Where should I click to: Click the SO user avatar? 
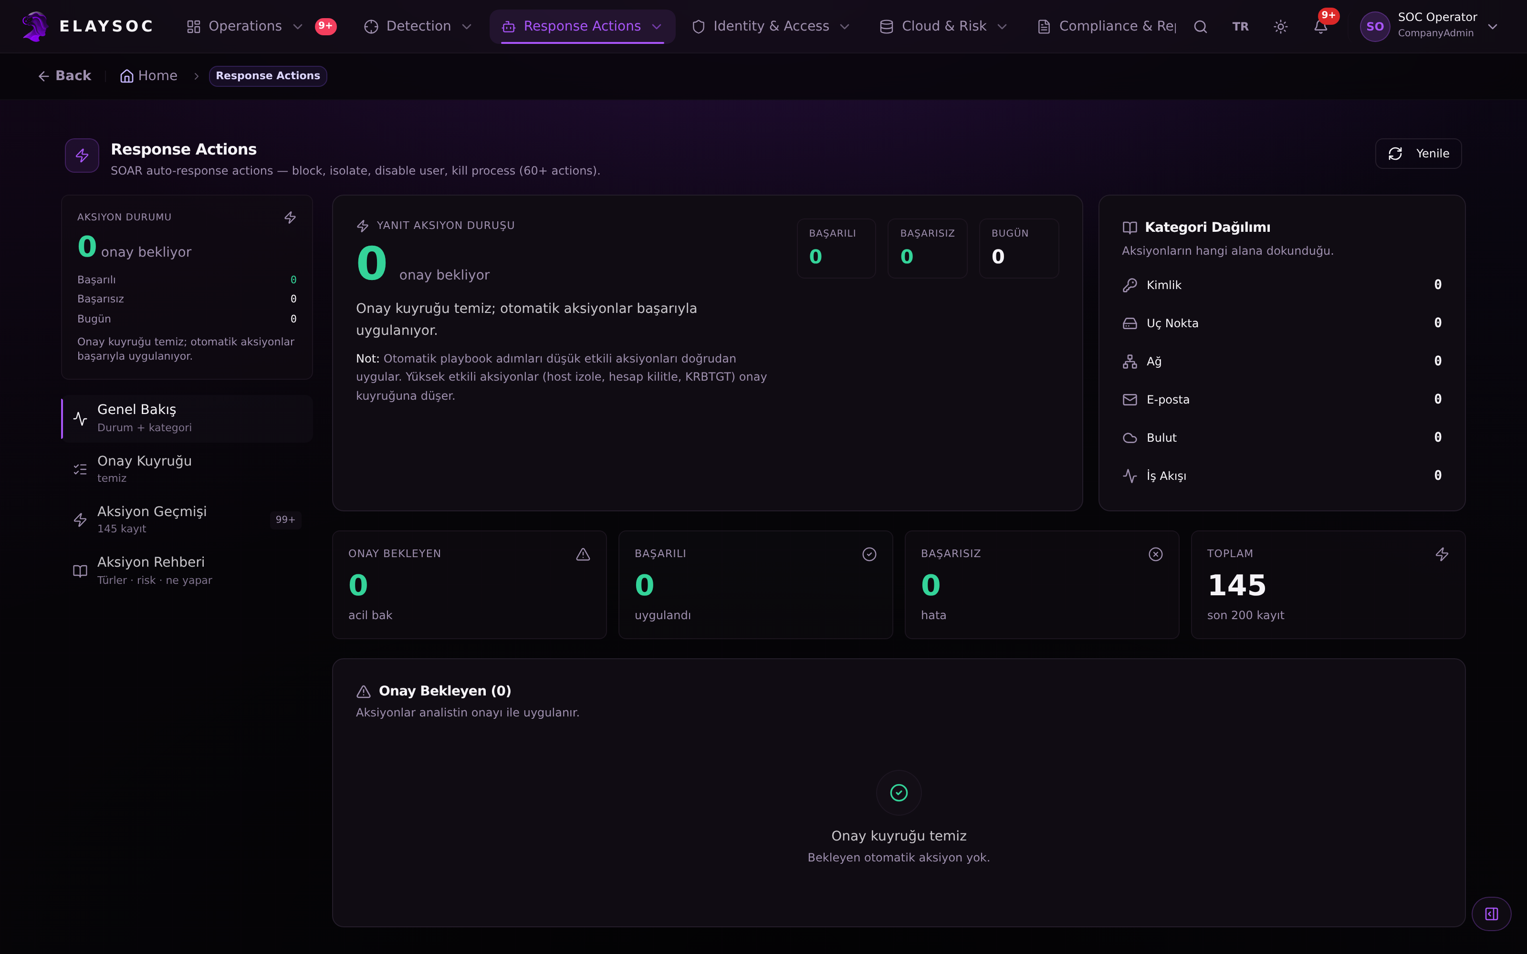click(1375, 27)
